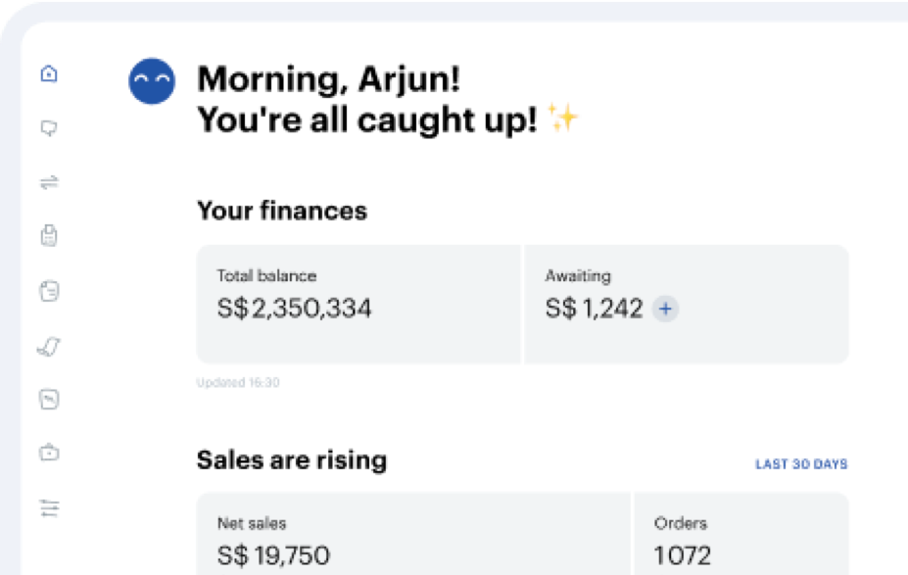The image size is (908, 575).
Task: Change the LAST 30 DAYS period
Action: click(801, 464)
